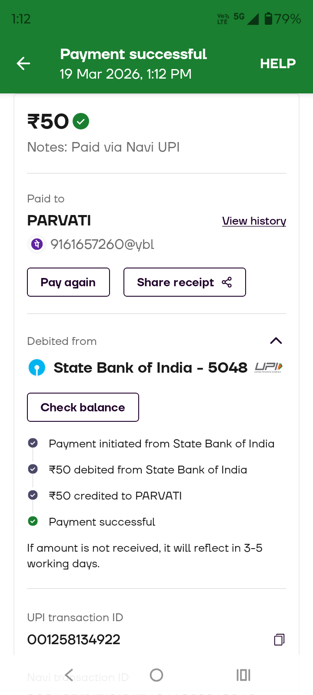313x695 pixels.
Task: Tap the Share receipt button
Action: click(184, 282)
